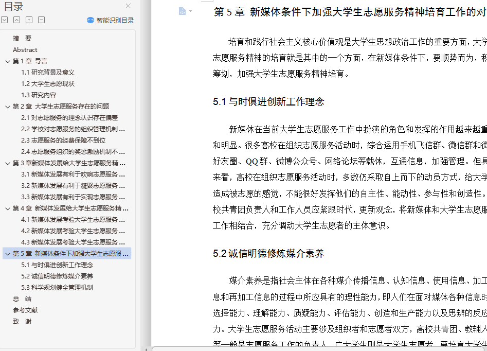Click the plus box icon in the 目录 toolbar

pos(29,20)
